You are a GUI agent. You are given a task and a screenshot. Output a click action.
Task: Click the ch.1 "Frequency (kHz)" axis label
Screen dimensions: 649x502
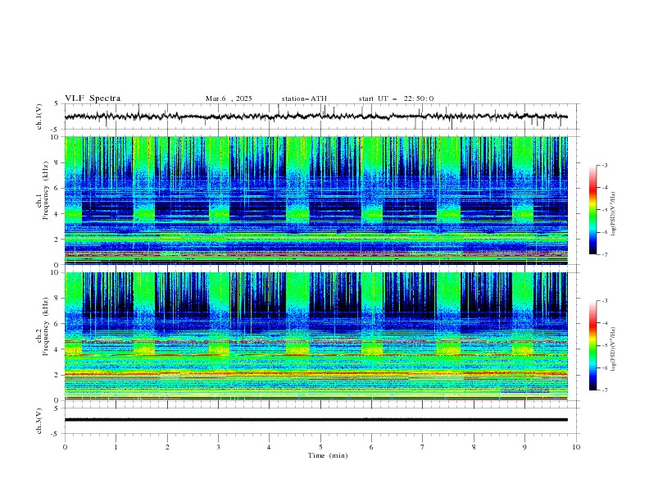tap(46, 191)
